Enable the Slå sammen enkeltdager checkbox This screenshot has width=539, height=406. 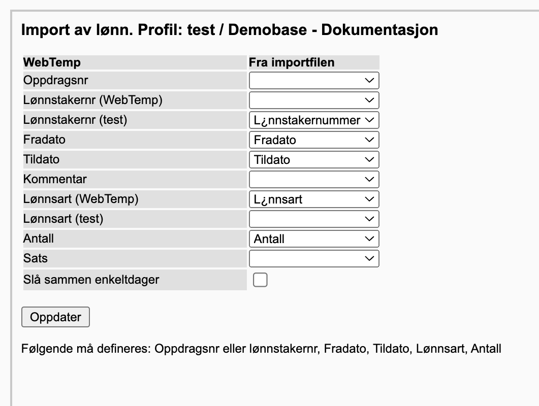(x=260, y=280)
